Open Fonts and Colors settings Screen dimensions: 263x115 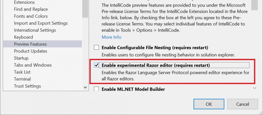click(31, 16)
